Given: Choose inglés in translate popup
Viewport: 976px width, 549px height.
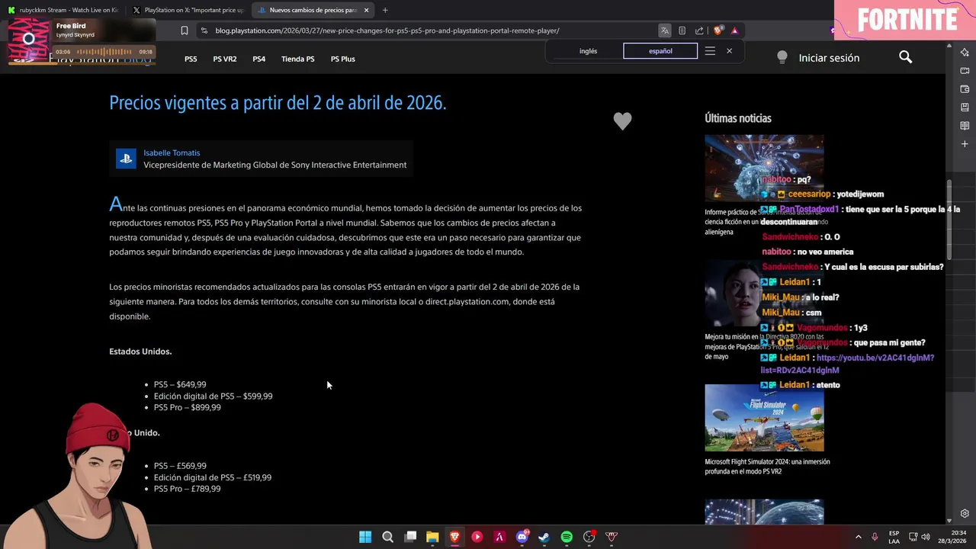Looking at the screenshot, I should [588, 51].
